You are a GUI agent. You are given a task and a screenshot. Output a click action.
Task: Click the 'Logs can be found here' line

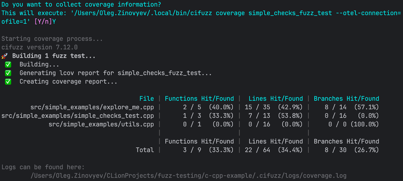[43, 167]
